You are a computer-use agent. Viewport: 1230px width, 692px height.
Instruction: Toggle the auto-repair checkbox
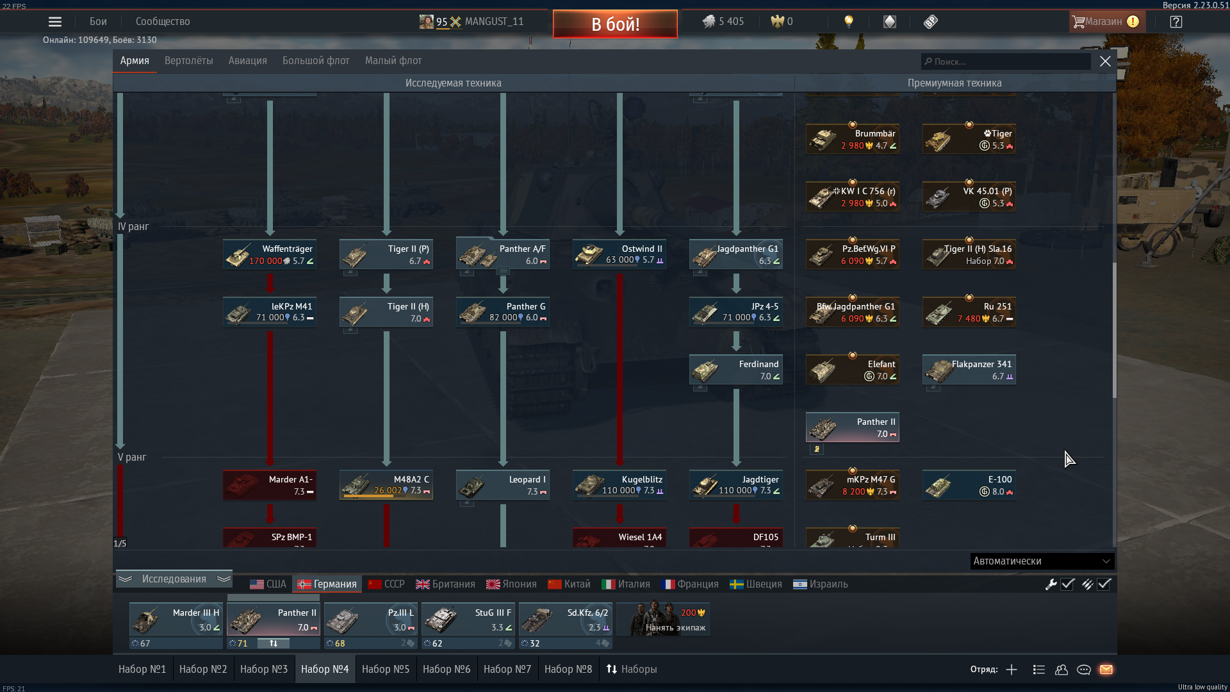point(1067,584)
